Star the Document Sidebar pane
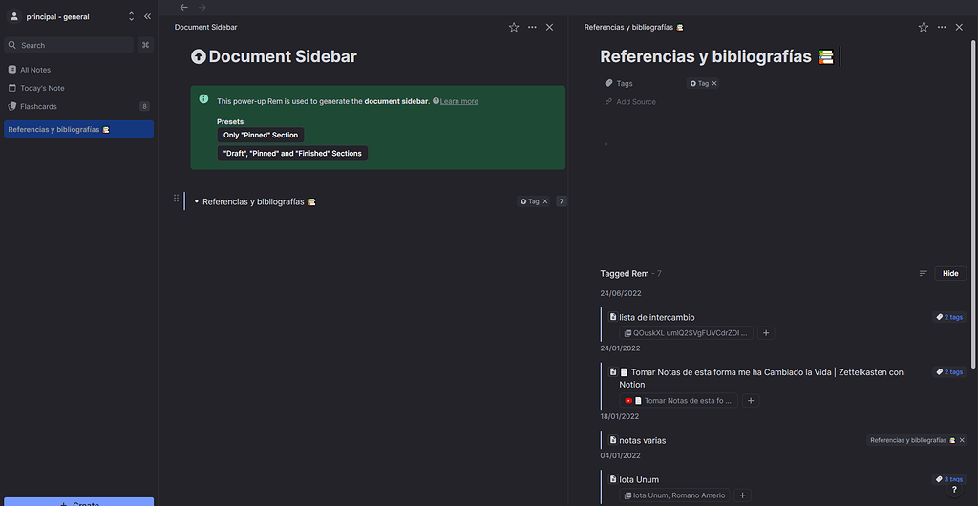 [514, 28]
